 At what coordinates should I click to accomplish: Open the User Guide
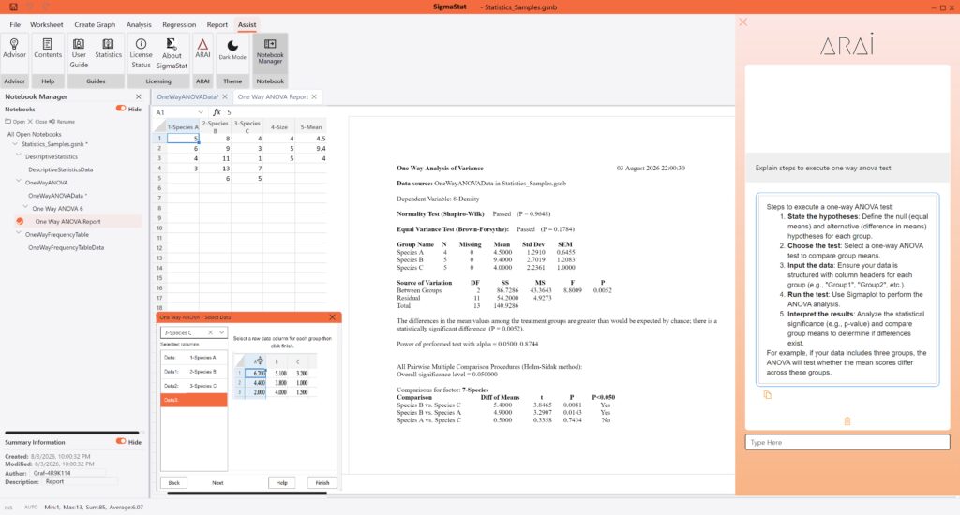pyautogui.click(x=79, y=52)
